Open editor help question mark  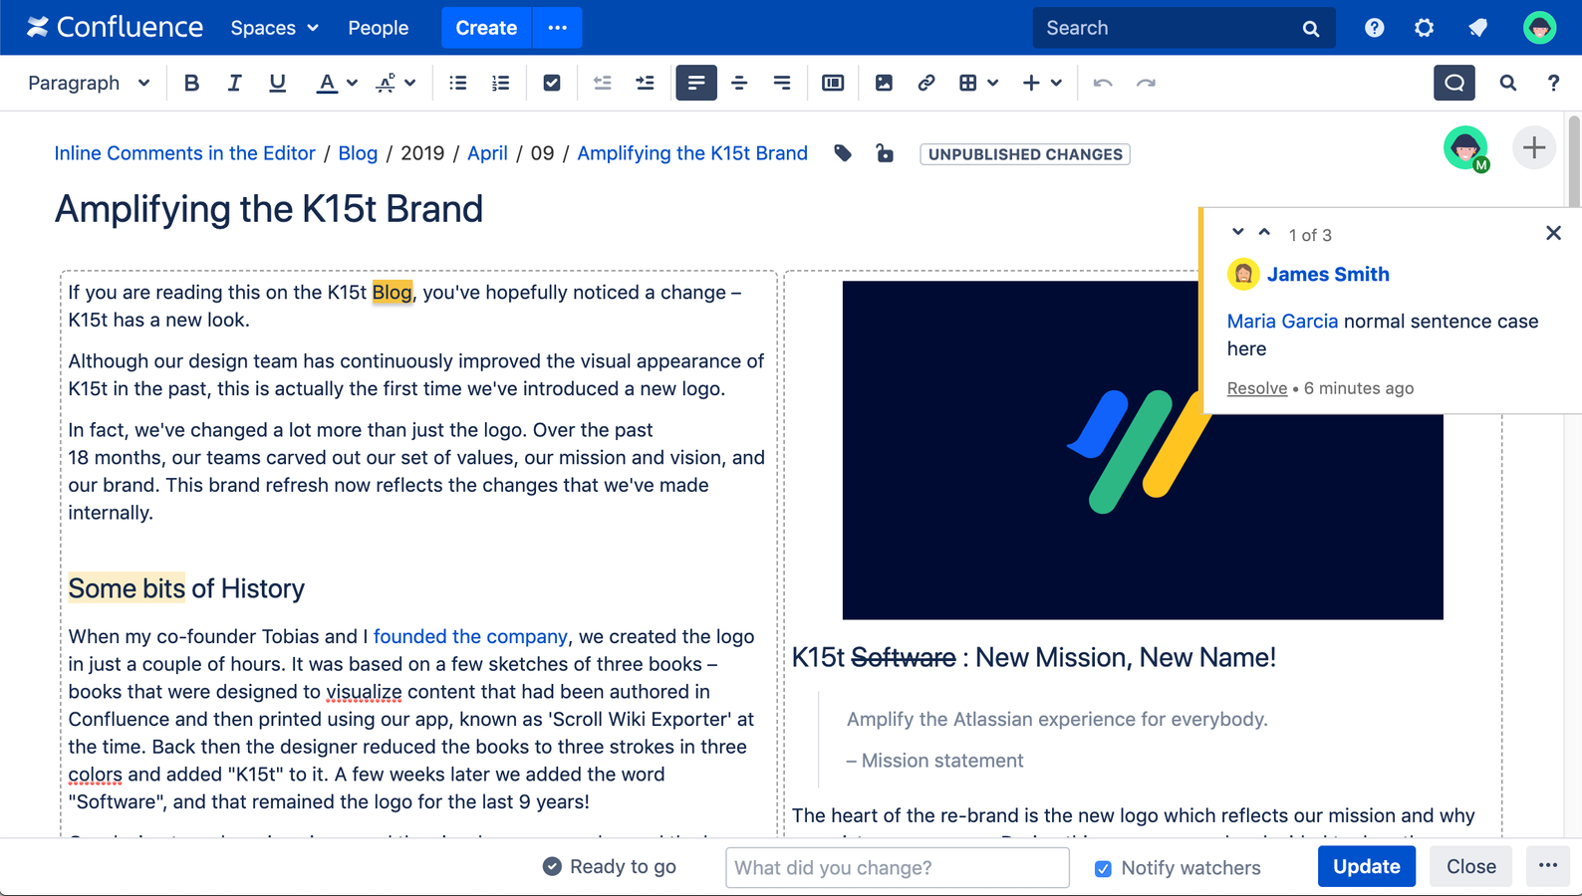click(x=1553, y=83)
